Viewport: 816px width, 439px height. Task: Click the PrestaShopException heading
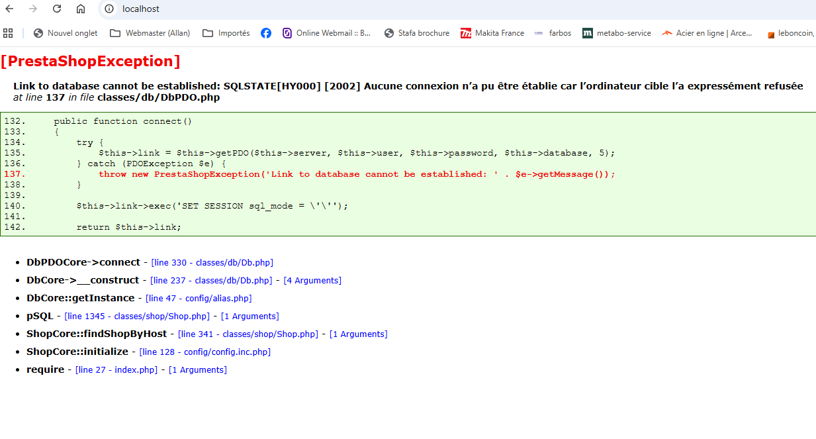[91, 62]
